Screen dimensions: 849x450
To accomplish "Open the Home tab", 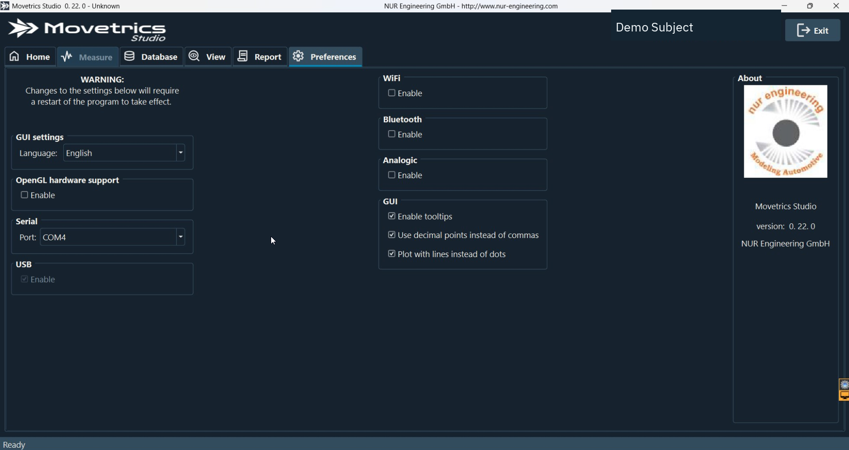I will pos(31,57).
